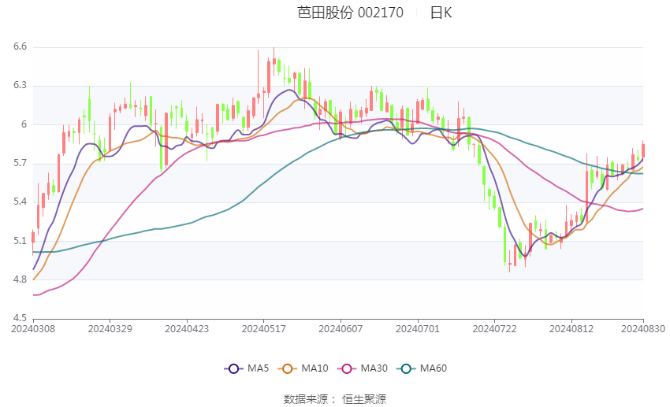Viewport: 670px width, 407px height.
Task: Hide the MA30 line via its label
Action: click(374, 368)
